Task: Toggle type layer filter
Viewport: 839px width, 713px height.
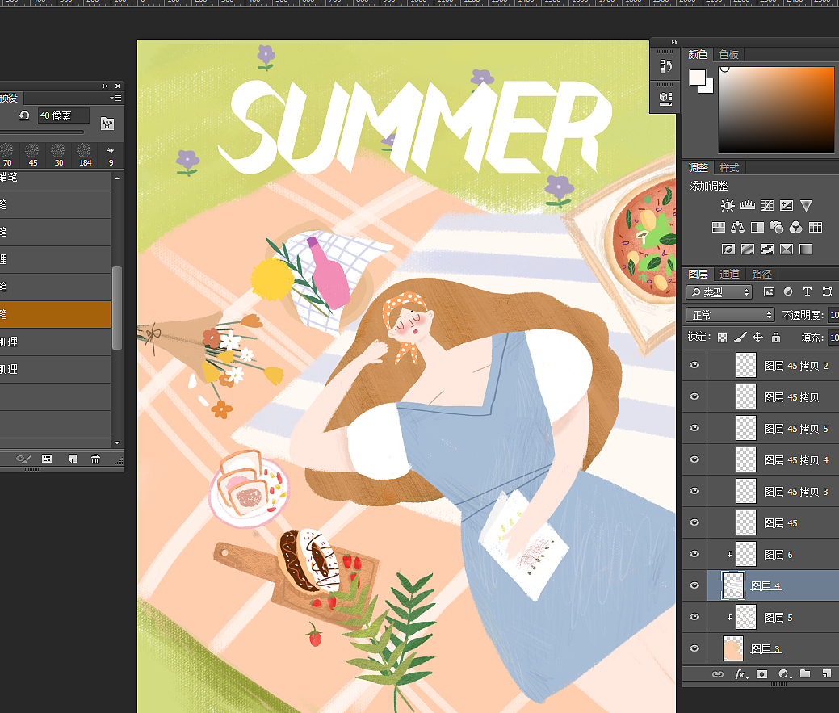Action: click(x=808, y=291)
